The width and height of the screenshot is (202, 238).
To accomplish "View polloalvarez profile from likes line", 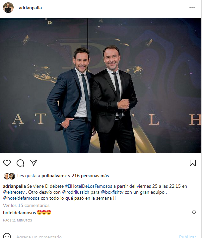I will [54, 176].
